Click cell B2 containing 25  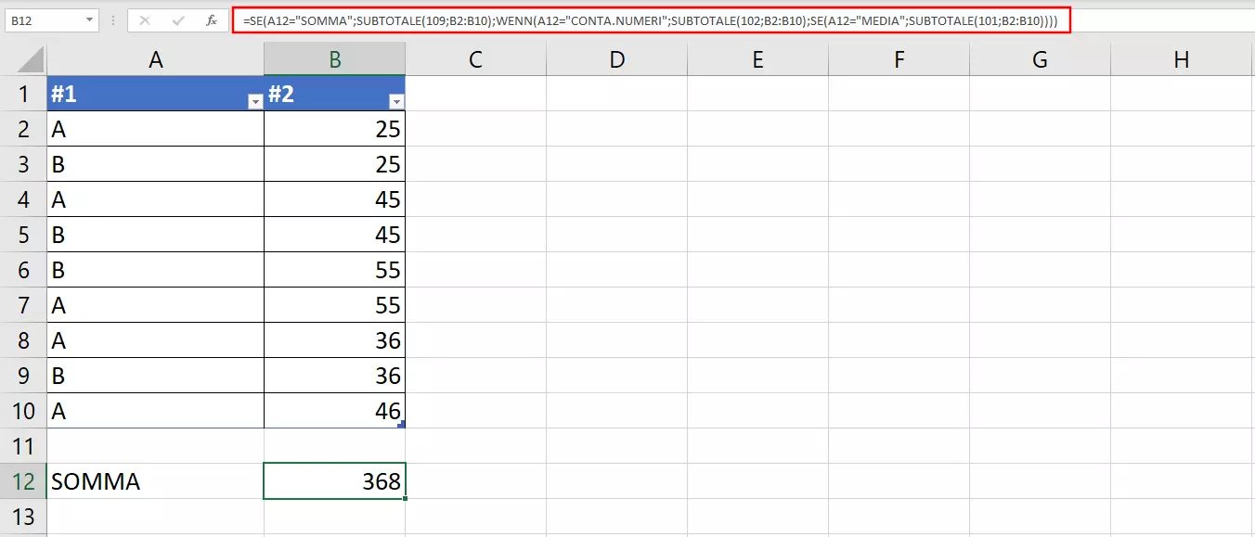(x=335, y=129)
